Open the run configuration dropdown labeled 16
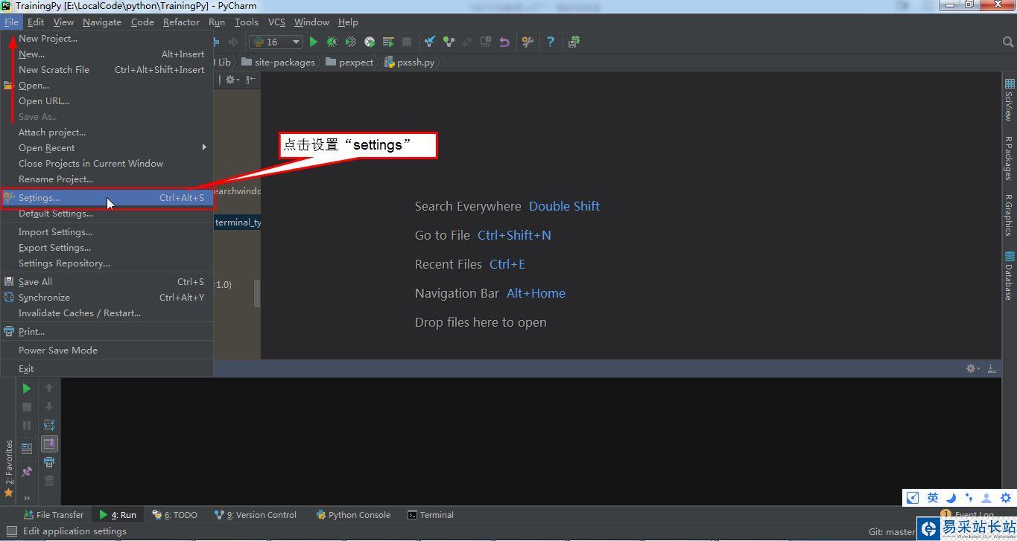 pyautogui.click(x=276, y=42)
